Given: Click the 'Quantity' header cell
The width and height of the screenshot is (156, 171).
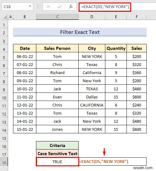Looking at the screenshot, I should 116,48.
